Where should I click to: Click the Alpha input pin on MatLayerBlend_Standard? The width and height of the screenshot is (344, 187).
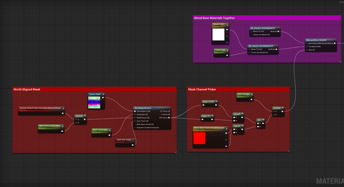pos(307,50)
